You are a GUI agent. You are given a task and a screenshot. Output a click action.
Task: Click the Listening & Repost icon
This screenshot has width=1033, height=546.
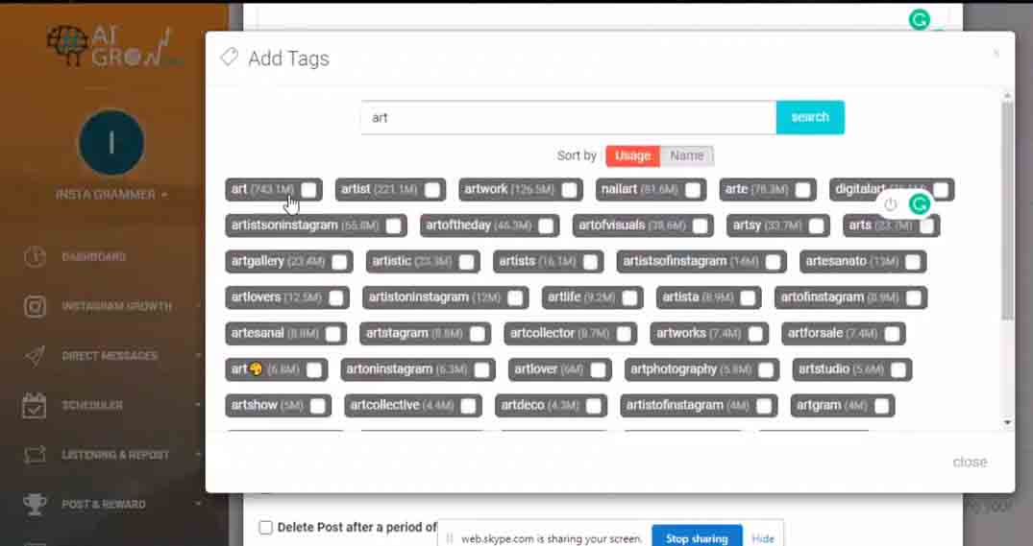tap(35, 455)
